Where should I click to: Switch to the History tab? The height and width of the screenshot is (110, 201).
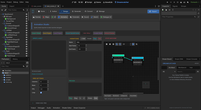click(15, 59)
